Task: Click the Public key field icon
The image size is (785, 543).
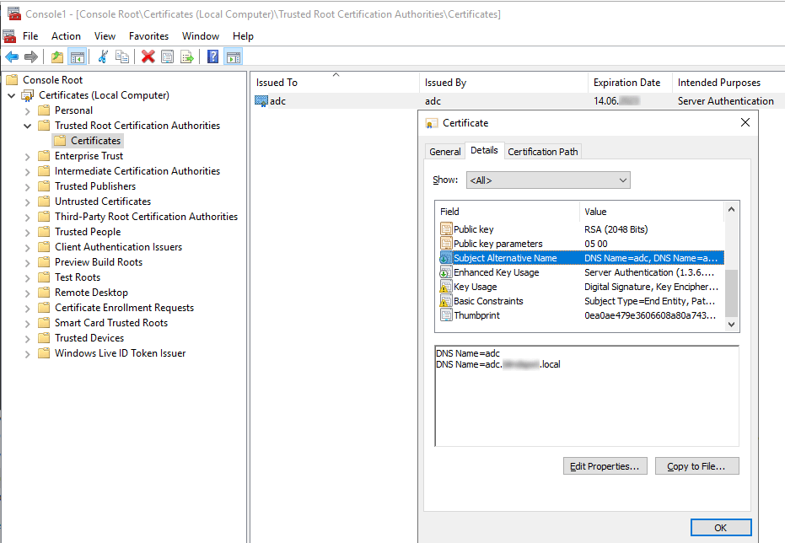Action: [x=446, y=229]
